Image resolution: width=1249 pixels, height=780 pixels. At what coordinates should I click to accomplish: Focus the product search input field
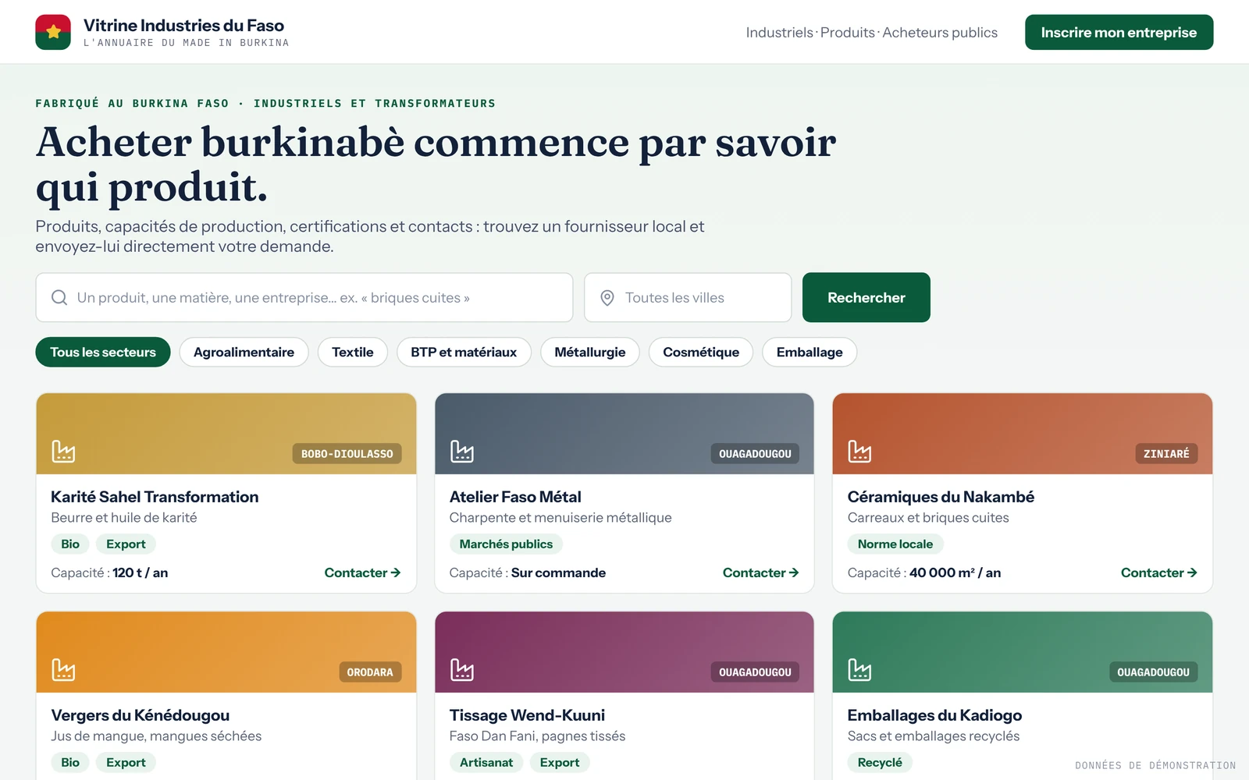304,297
